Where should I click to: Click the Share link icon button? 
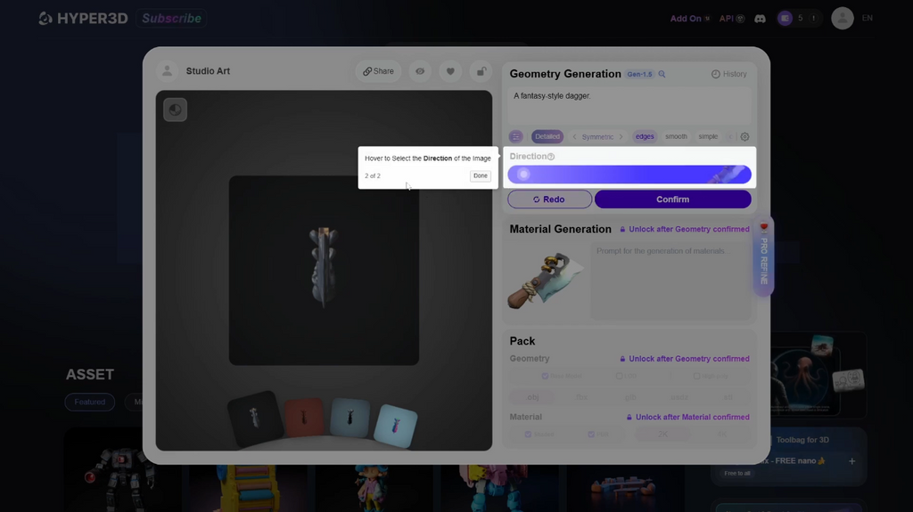378,71
